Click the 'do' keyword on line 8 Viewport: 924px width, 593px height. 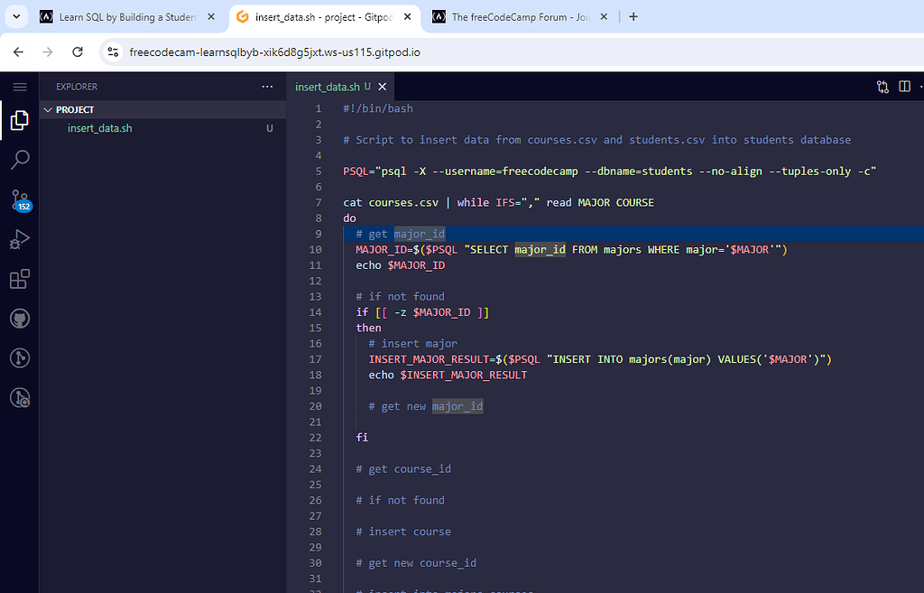tap(349, 218)
